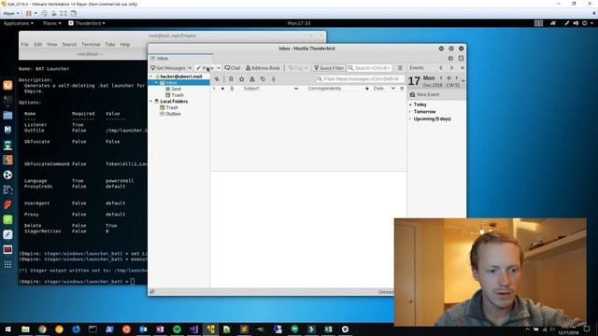
Task: Open Trash under hacker account
Action: click(x=175, y=95)
